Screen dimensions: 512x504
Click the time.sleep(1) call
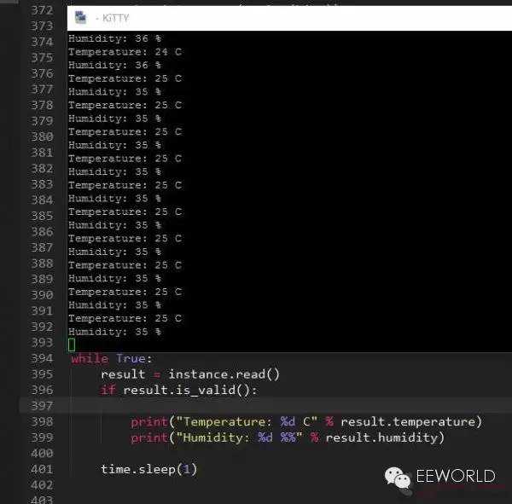pos(148,469)
